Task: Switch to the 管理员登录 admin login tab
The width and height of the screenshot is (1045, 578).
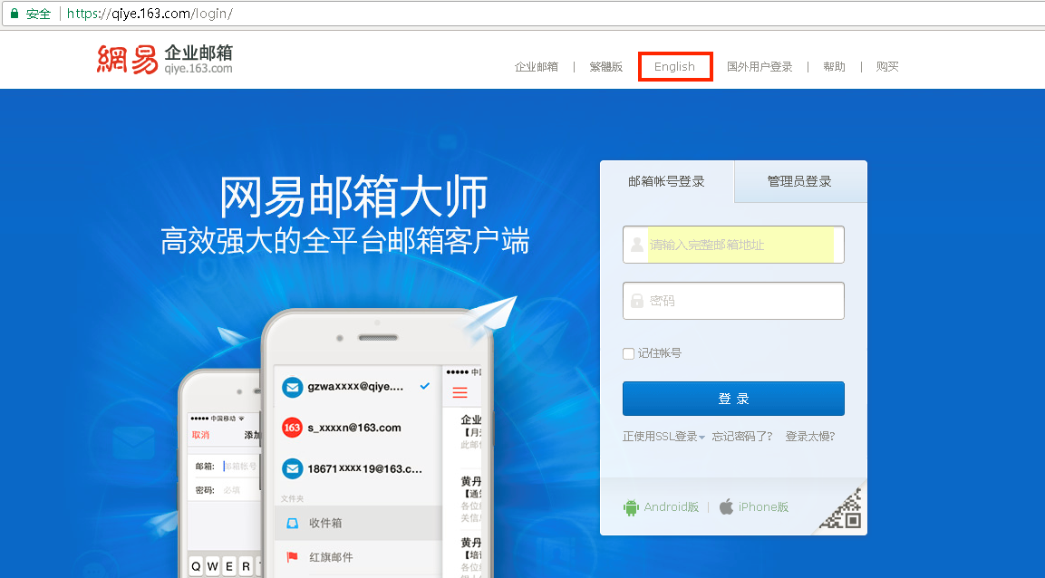Action: (x=799, y=181)
